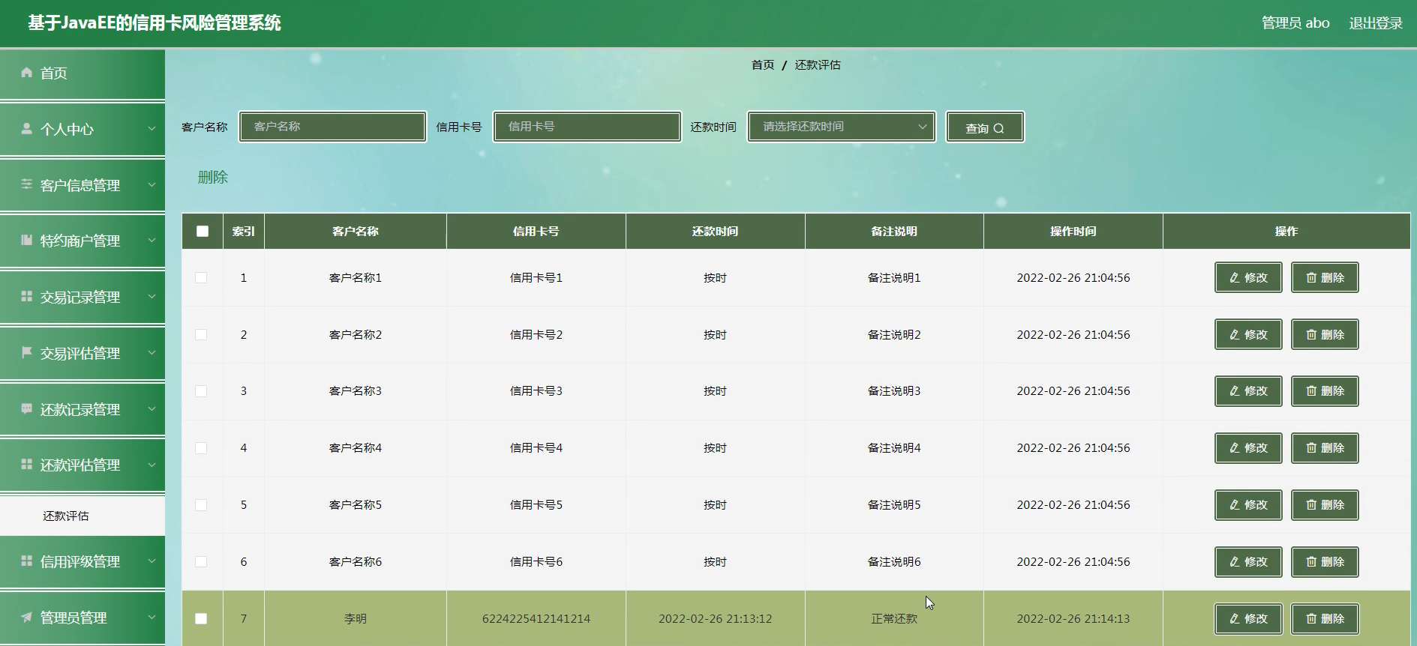This screenshot has height=646, width=1417.
Task: Expand the 客户信息管理 menu chevron
Action: pyautogui.click(x=152, y=185)
